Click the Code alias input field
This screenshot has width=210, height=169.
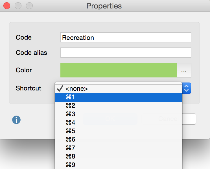[126, 53]
